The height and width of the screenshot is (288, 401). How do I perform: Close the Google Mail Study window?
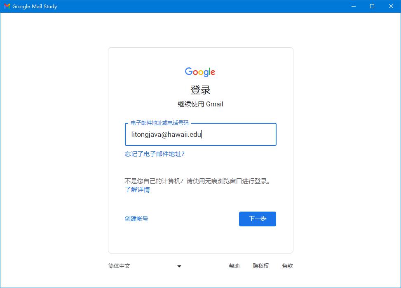(391, 6)
